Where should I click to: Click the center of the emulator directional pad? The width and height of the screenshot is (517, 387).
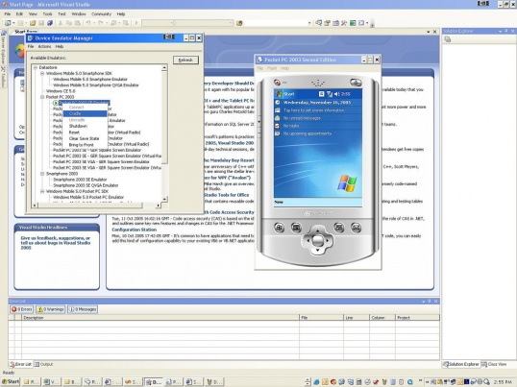pyautogui.click(x=317, y=240)
